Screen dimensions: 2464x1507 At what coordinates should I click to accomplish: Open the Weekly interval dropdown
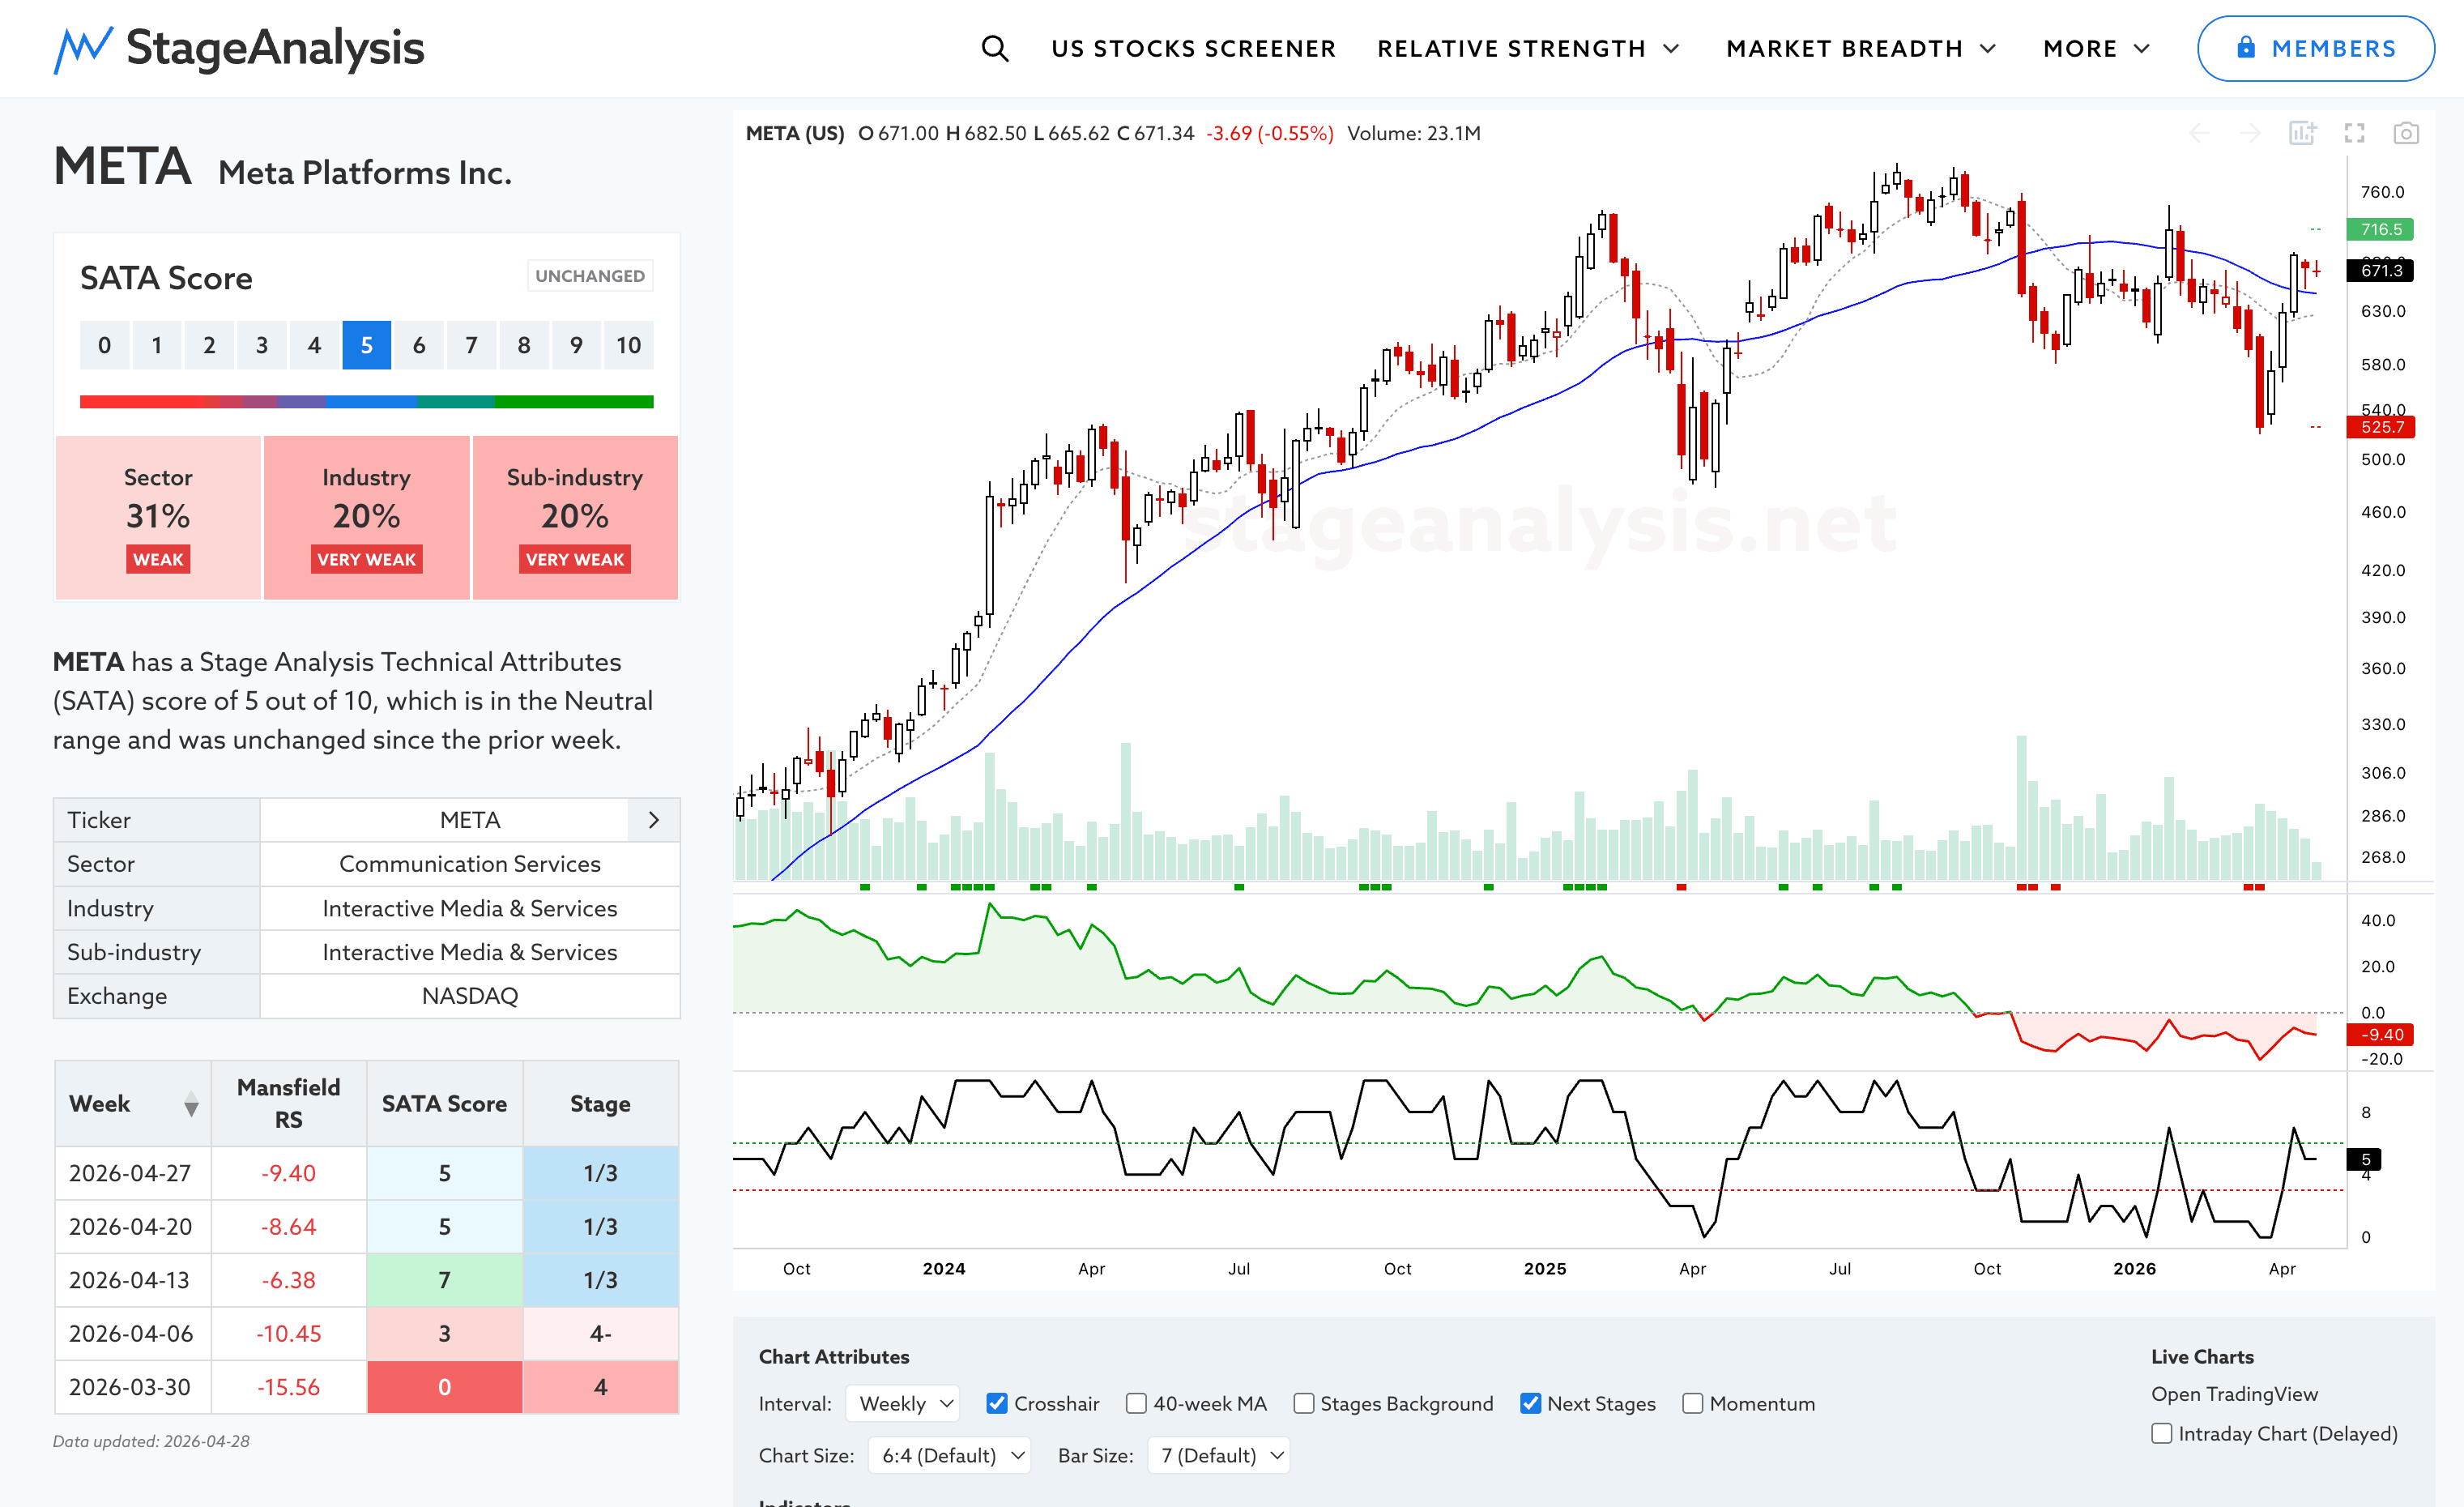tap(903, 1403)
